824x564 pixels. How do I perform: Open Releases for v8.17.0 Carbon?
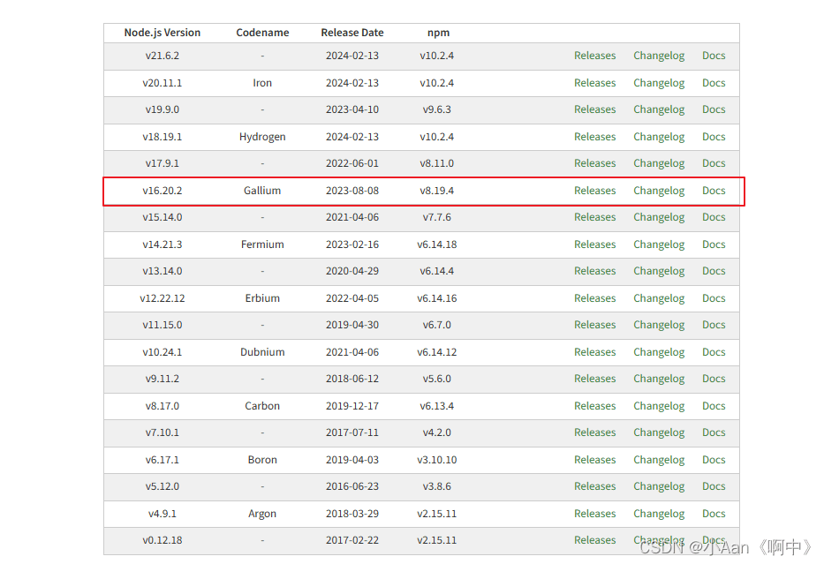click(594, 407)
